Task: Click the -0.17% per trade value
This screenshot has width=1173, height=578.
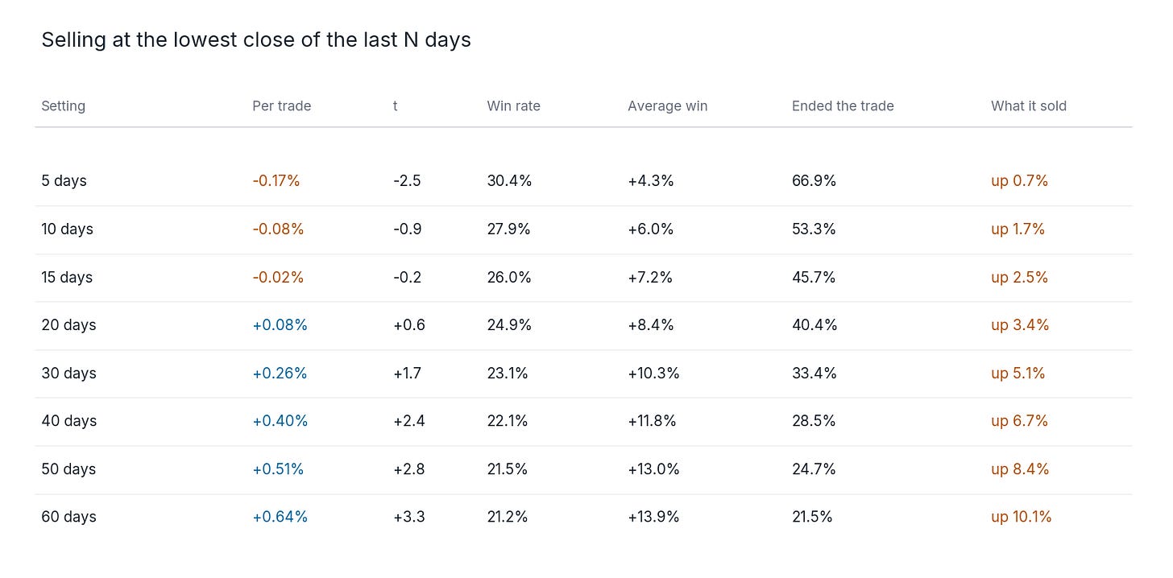Action: tap(276, 181)
